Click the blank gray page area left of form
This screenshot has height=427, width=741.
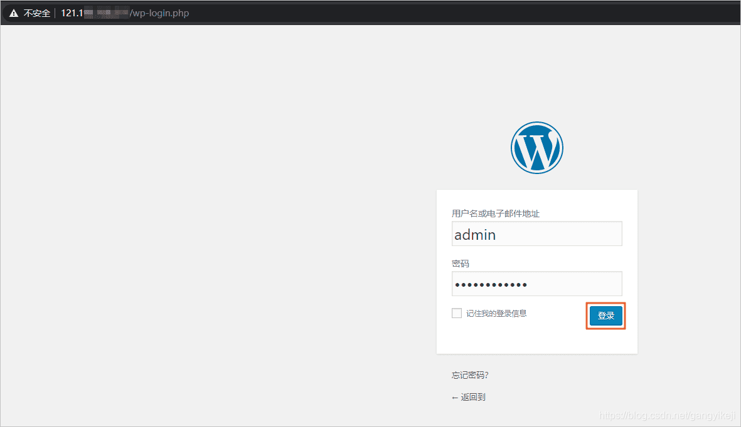(x=213, y=227)
